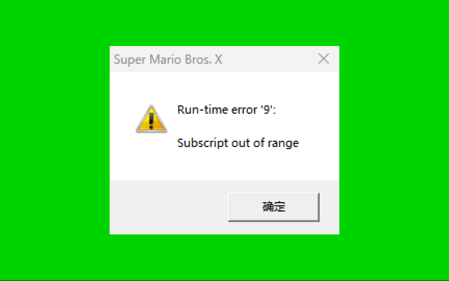Close the Super Mario Bros. X dialog
Image resolution: width=449 pixels, height=281 pixels.
click(x=324, y=59)
